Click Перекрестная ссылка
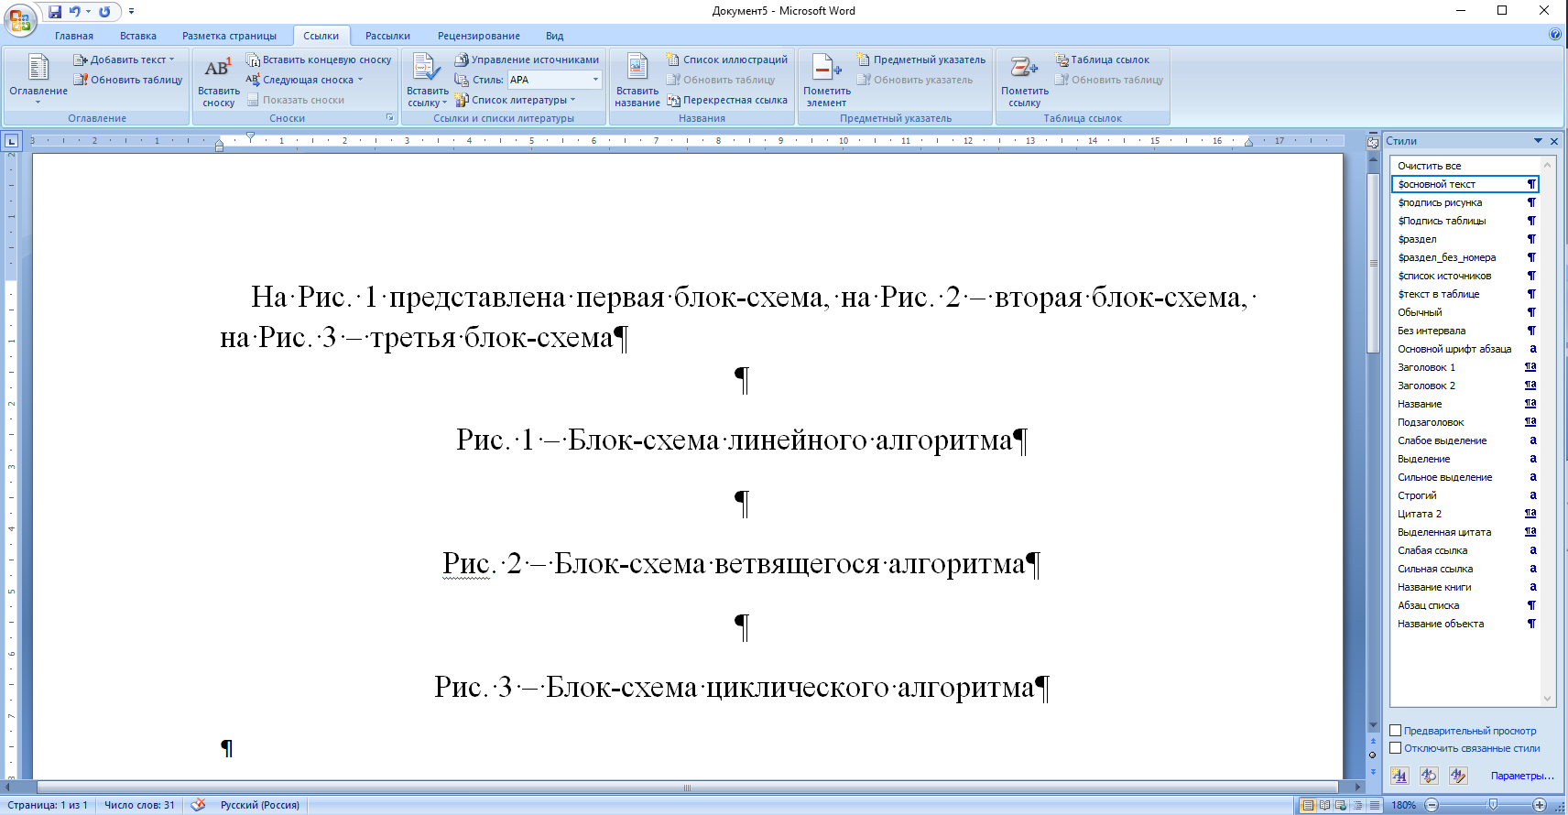 (x=727, y=100)
